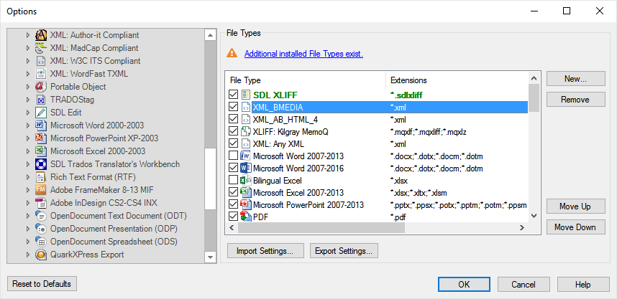Click the XML: MadCap Compliant icon
The image size is (617, 299).
41,48
